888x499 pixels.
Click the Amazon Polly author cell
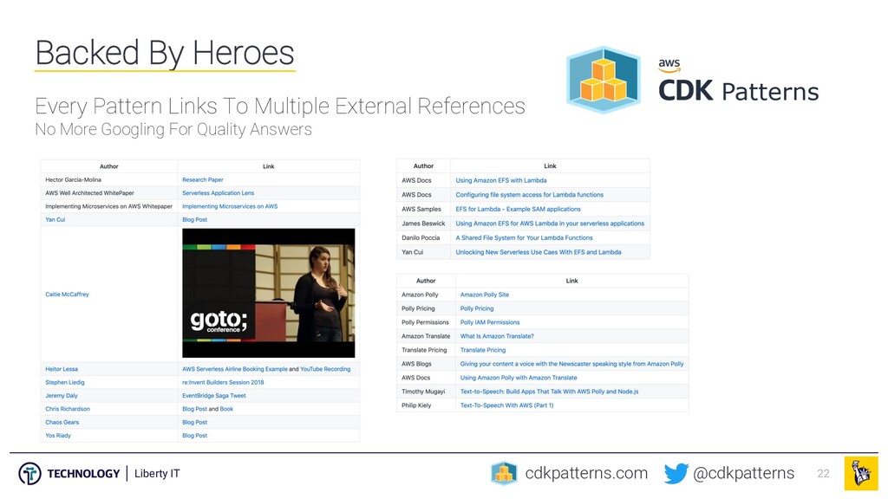tap(421, 295)
